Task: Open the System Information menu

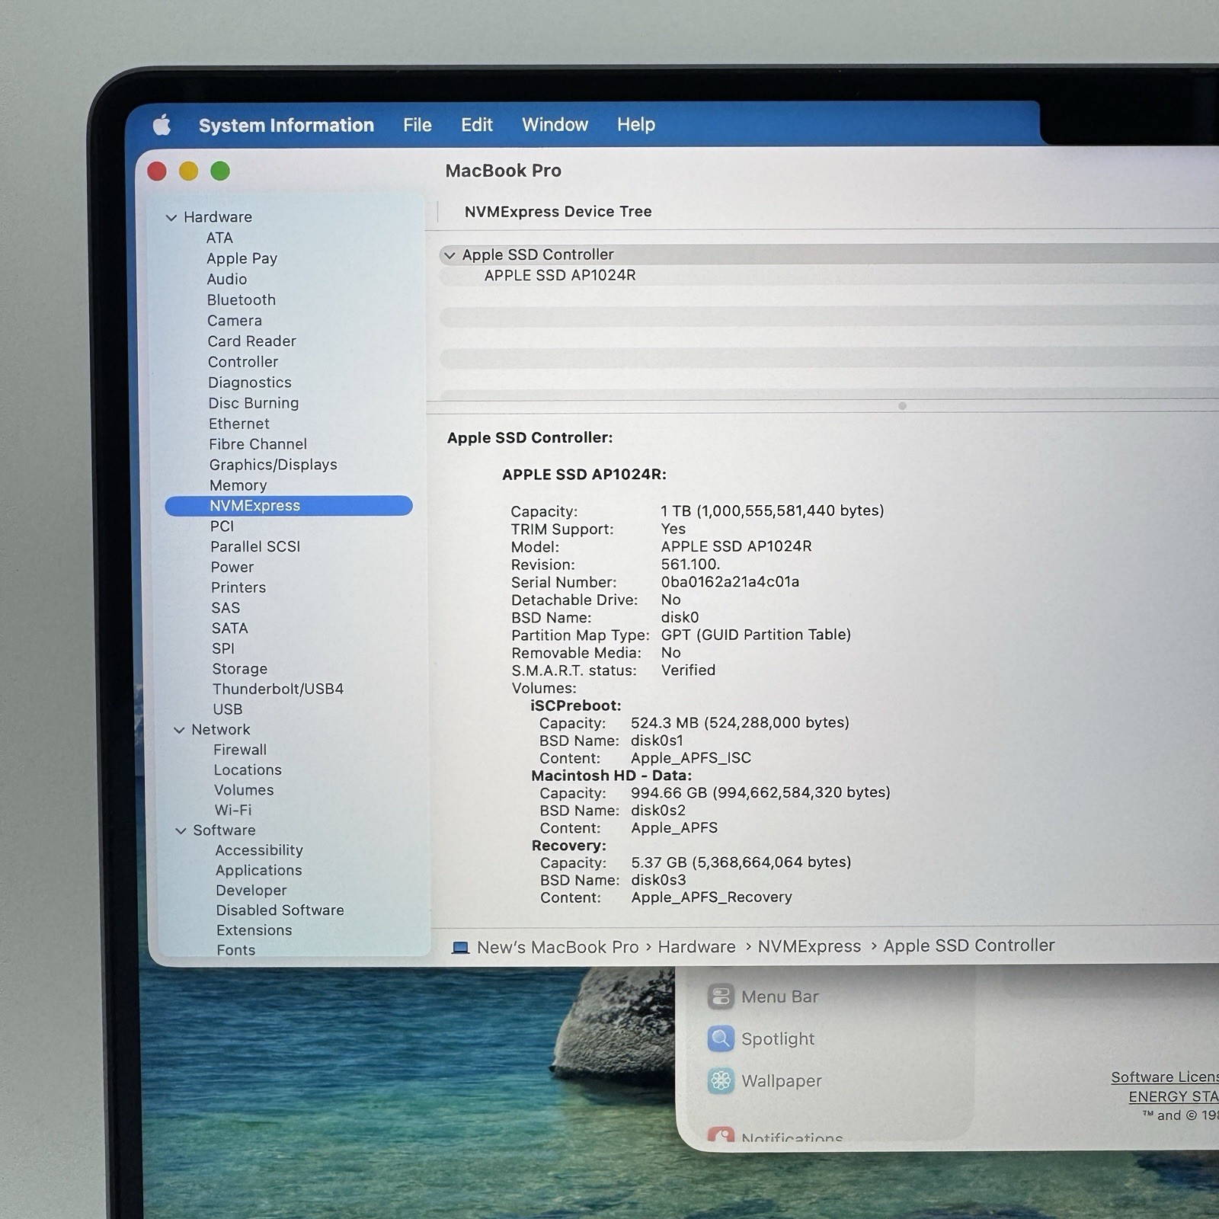Action: coord(286,125)
